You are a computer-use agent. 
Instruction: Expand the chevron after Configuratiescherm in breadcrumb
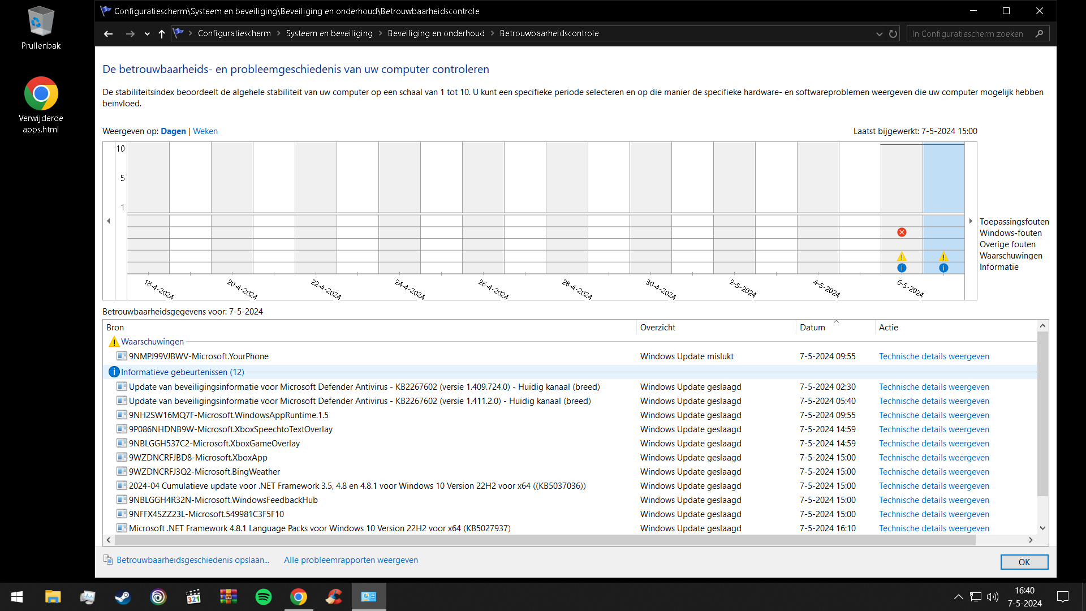[x=279, y=33]
